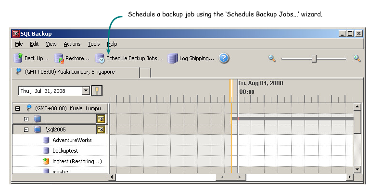This screenshot has width=370, height=194.
Task: Open the Restore wizard from toolbar
Action: point(60,58)
